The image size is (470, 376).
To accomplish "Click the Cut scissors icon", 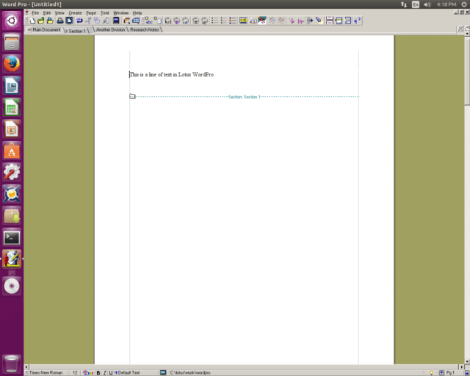I will tap(88, 21).
